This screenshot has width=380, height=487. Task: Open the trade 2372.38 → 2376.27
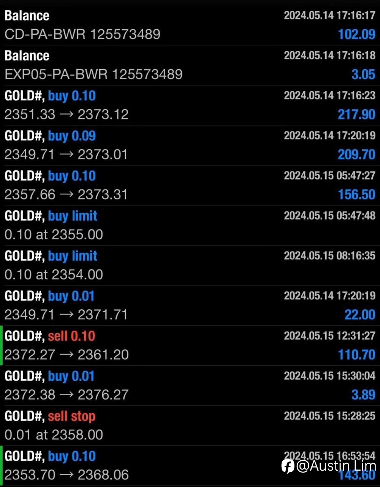pyautogui.click(x=190, y=385)
